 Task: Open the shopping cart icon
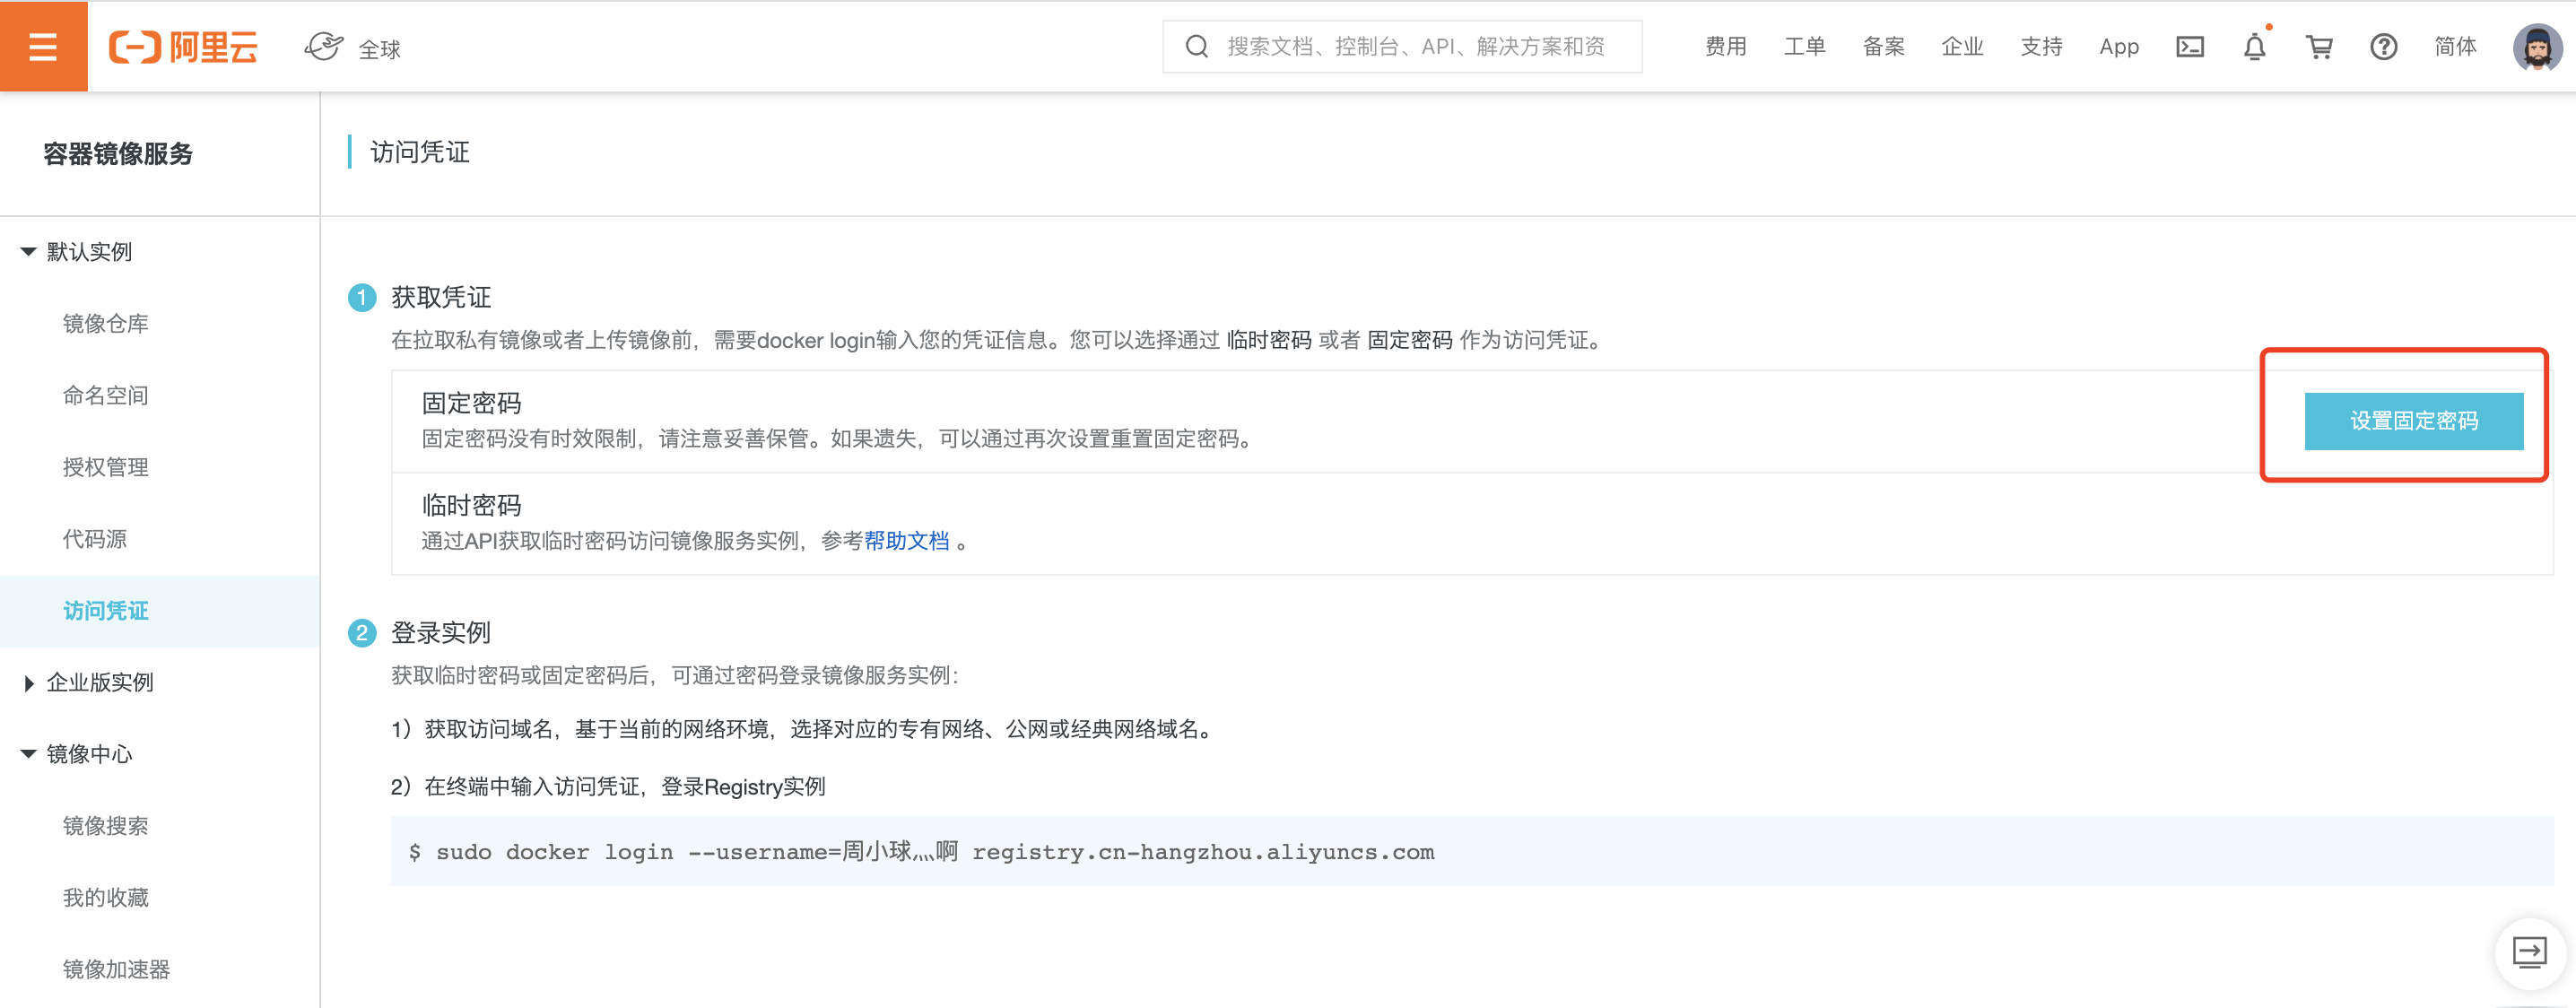coord(2319,46)
